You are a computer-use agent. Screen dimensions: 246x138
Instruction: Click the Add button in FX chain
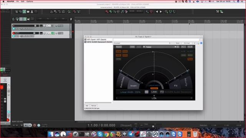coord(87,106)
